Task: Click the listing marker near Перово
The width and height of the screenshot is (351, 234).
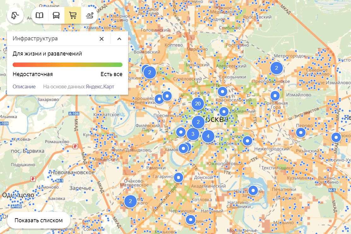Action: tap(301, 133)
